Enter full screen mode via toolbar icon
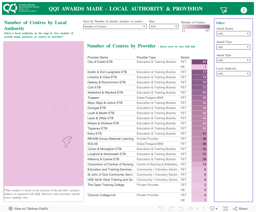 pos(226,209)
